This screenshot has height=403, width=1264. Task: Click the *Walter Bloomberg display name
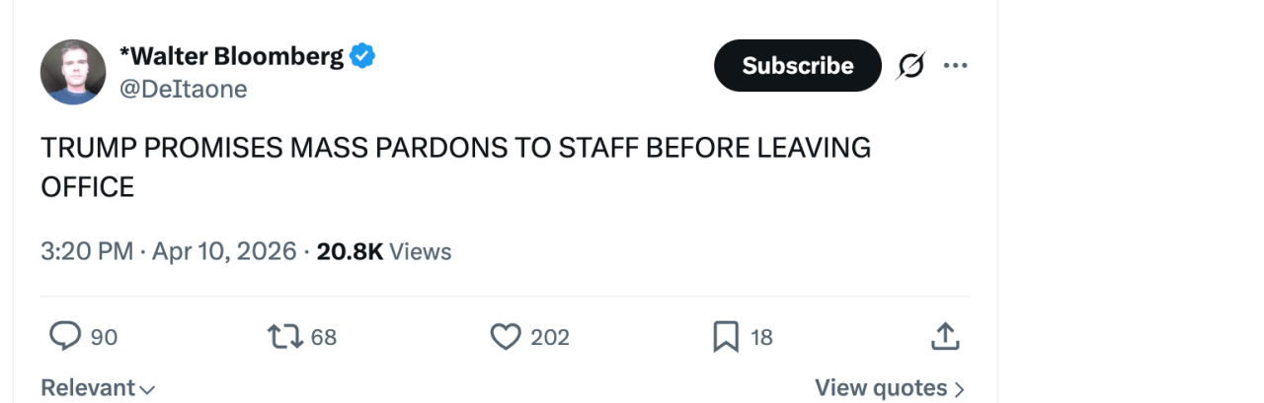pos(231,56)
